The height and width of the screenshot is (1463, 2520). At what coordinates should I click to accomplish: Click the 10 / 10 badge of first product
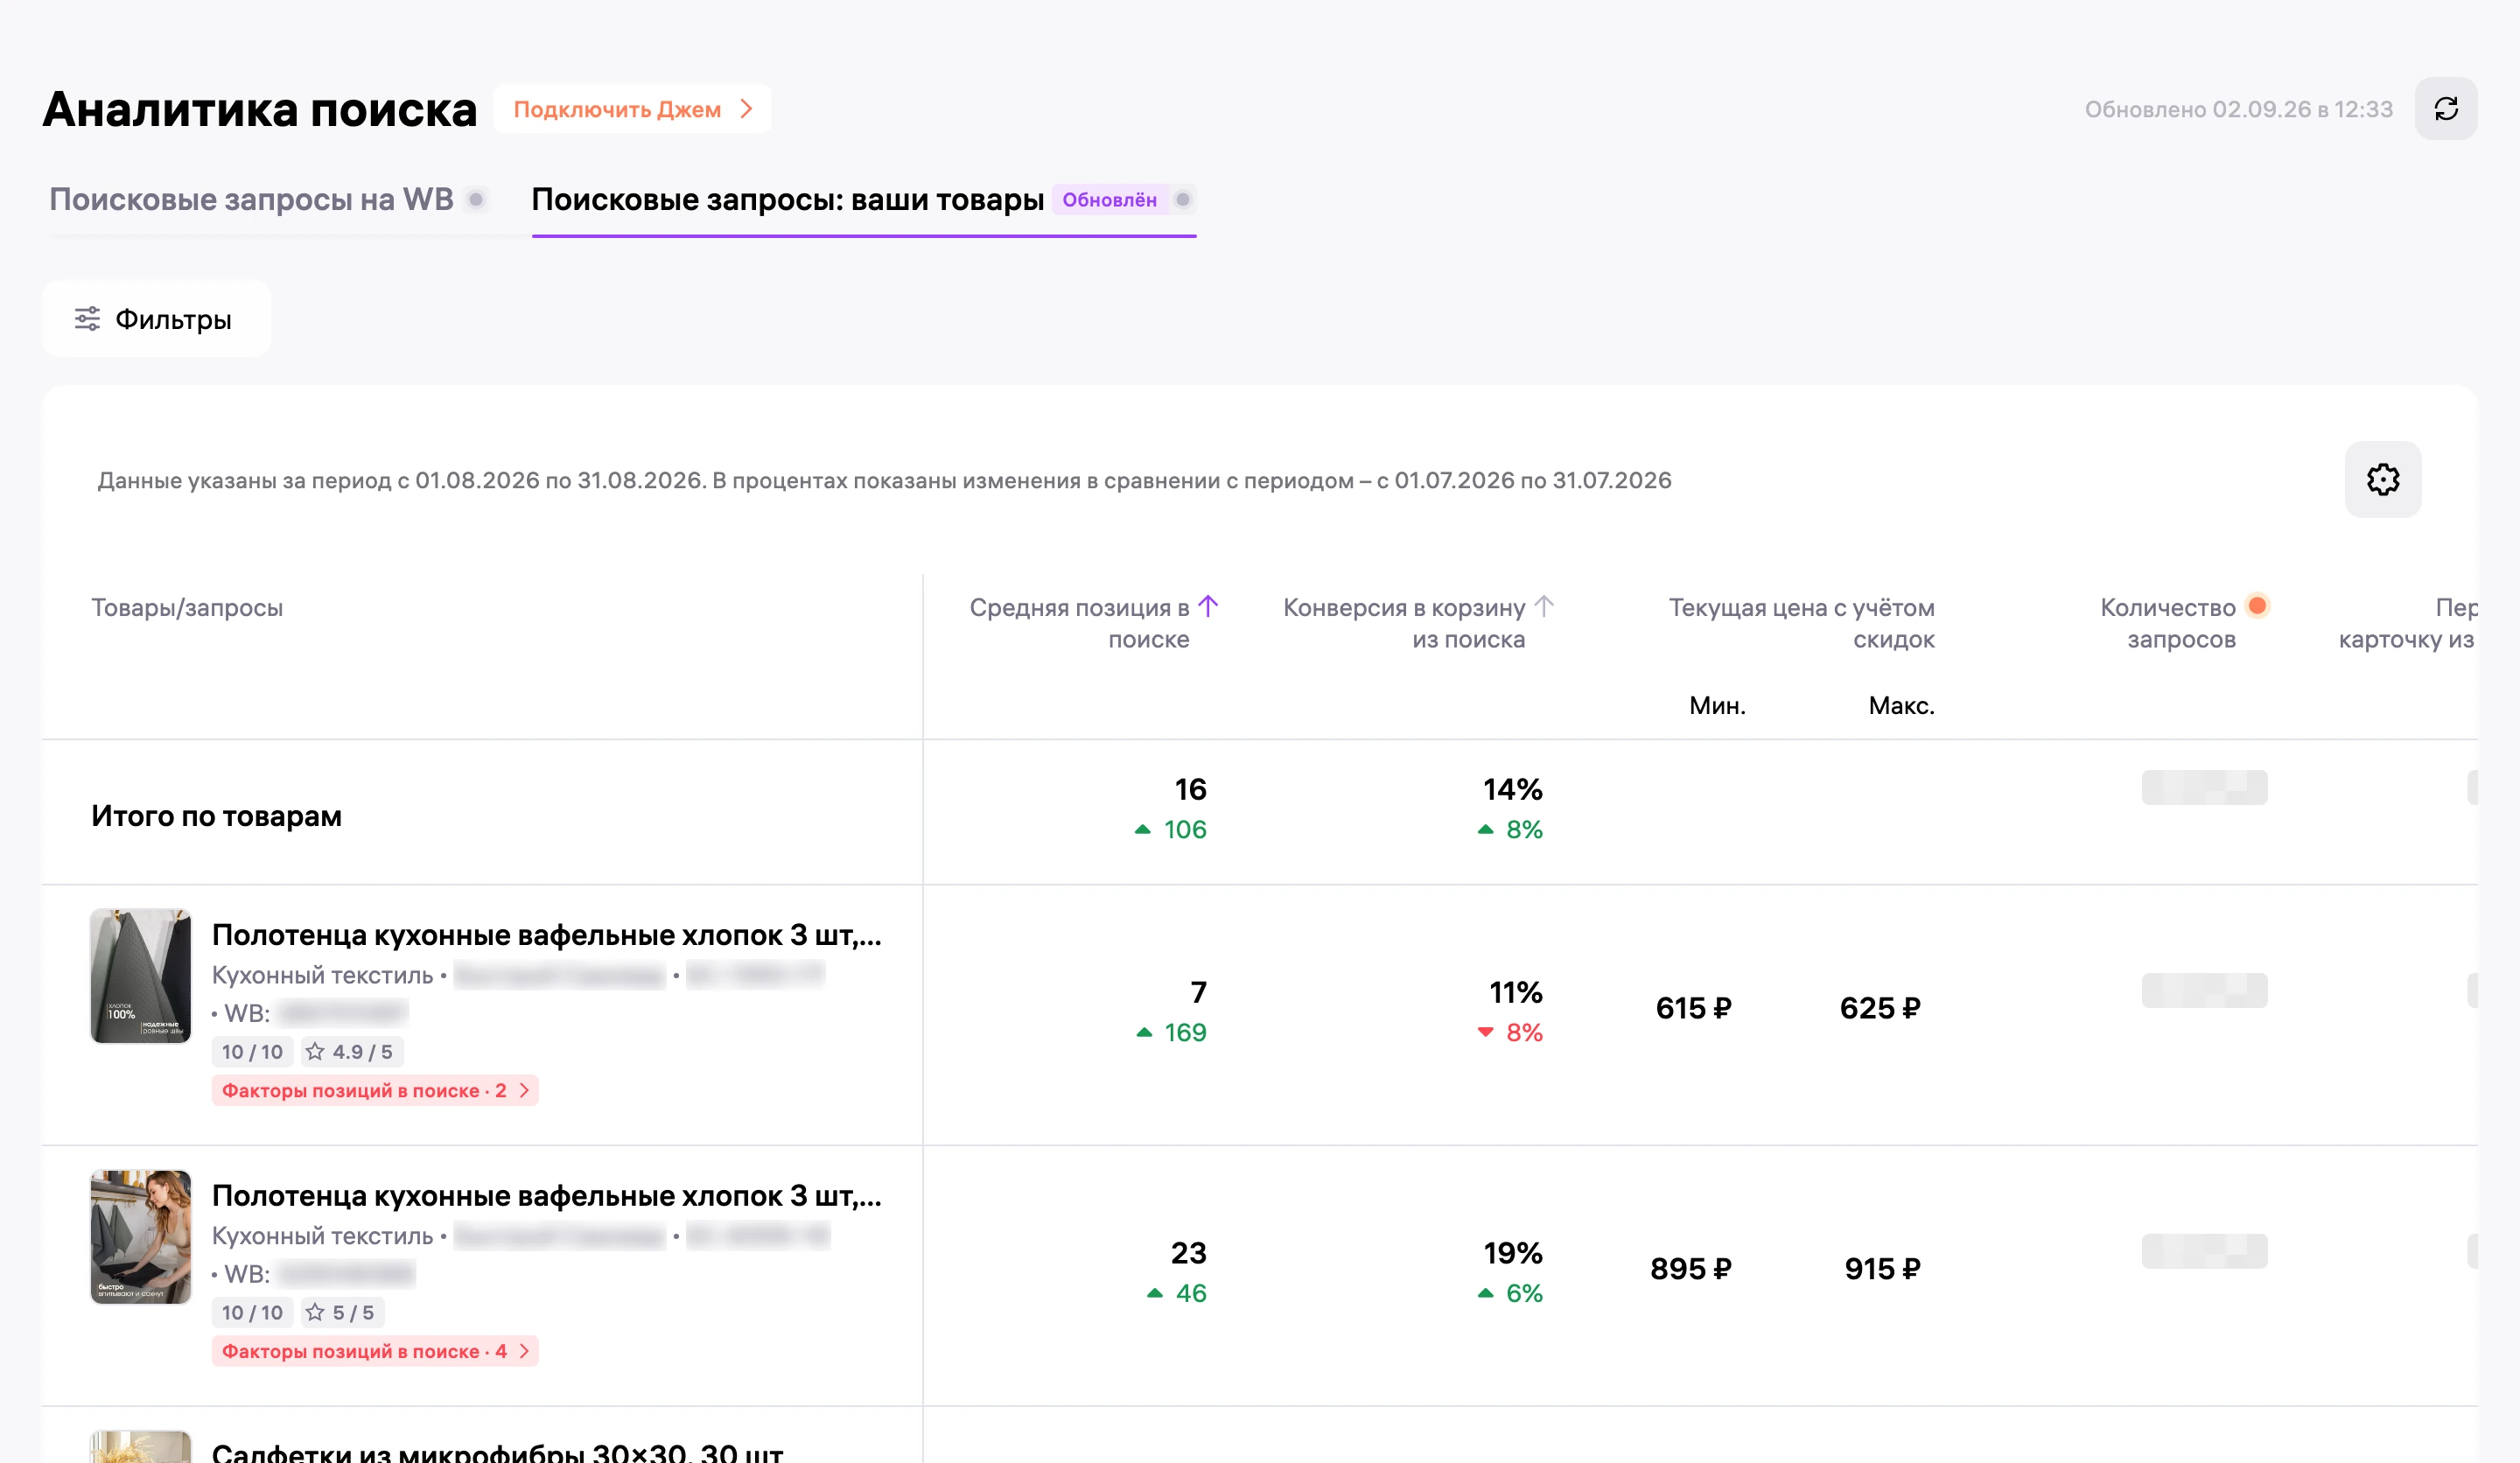click(x=252, y=1051)
